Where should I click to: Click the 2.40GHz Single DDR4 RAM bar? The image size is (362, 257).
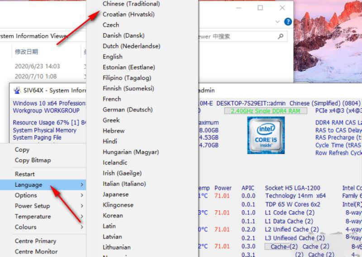266,111
